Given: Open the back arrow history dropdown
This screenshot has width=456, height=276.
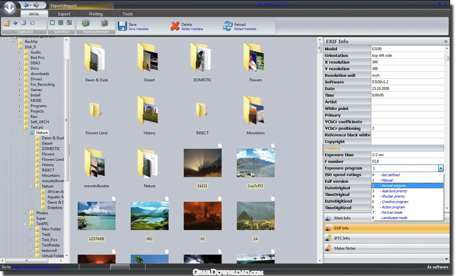Looking at the screenshot, I should pyautogui.click(x=30, y=5).
